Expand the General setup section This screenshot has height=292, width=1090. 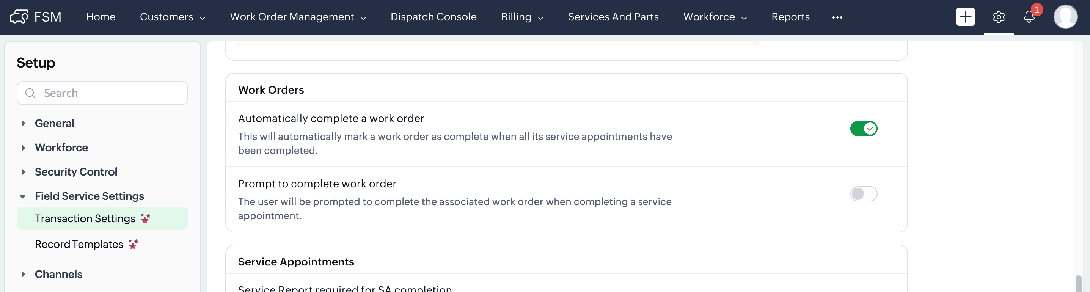tap(23, 124)
